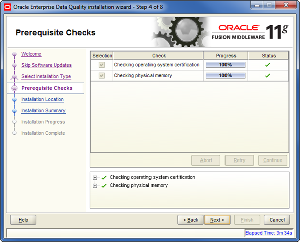This screenshot has height=242, width=300.
Task: Click the Abort button
Action: (206, 160)
